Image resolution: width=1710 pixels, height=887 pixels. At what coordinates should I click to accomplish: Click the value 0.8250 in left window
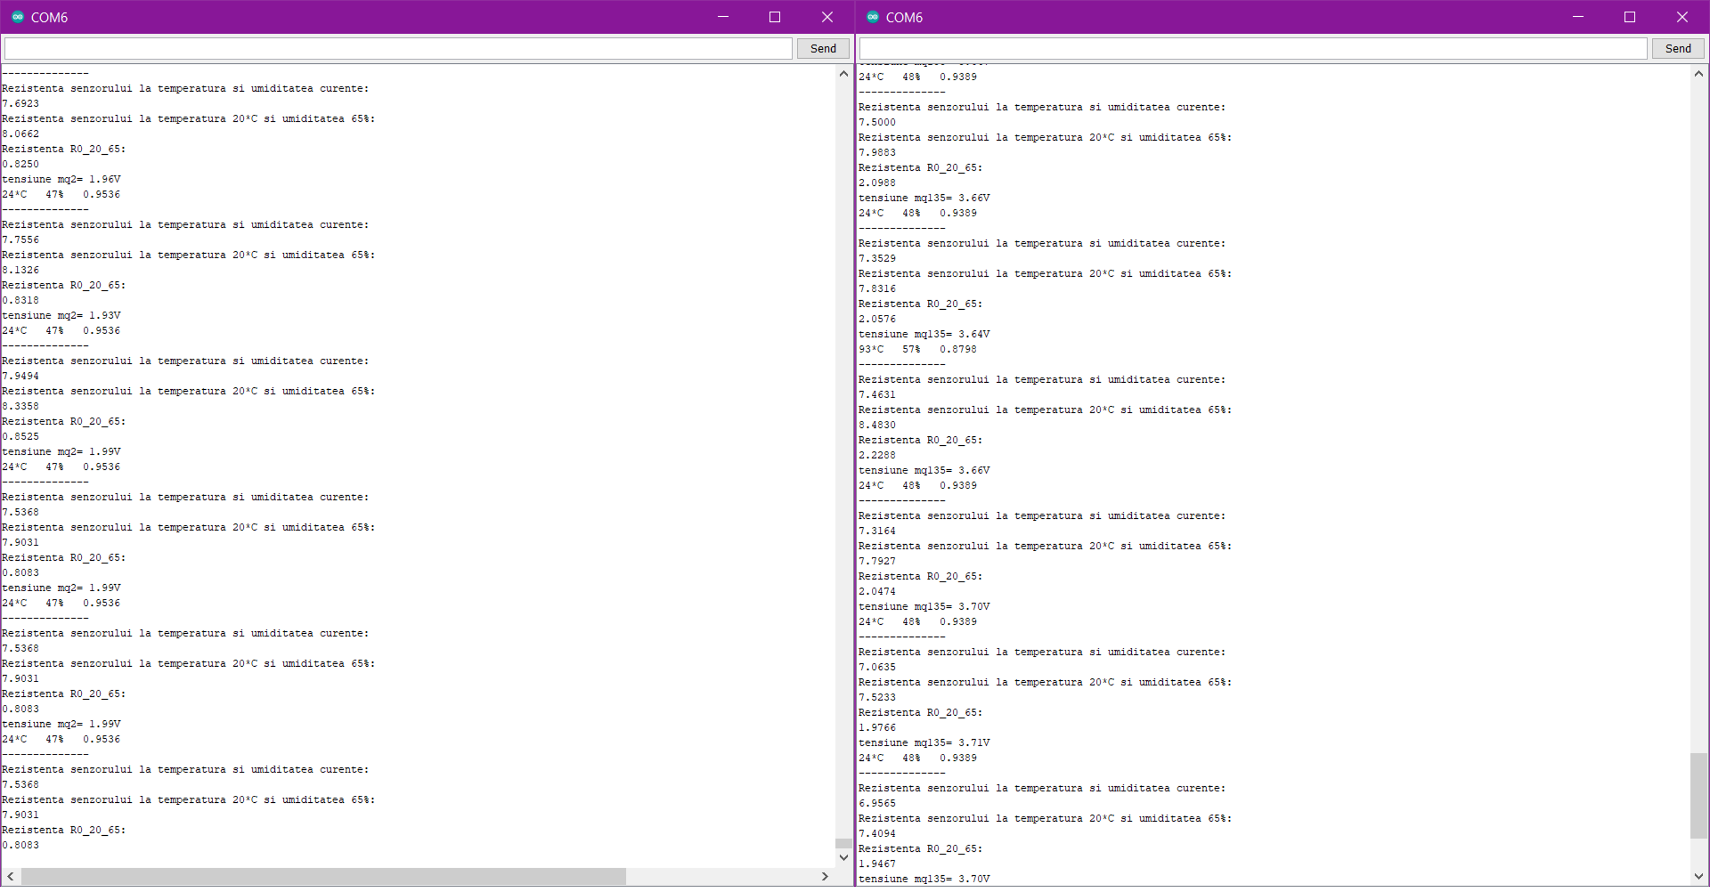click(x=21, y=164)
